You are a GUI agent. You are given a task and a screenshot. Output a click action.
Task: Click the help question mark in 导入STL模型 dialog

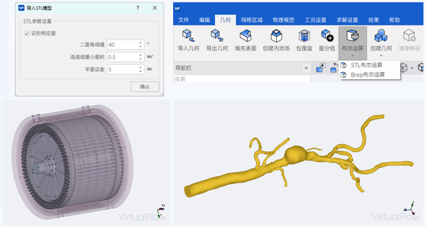138,8
